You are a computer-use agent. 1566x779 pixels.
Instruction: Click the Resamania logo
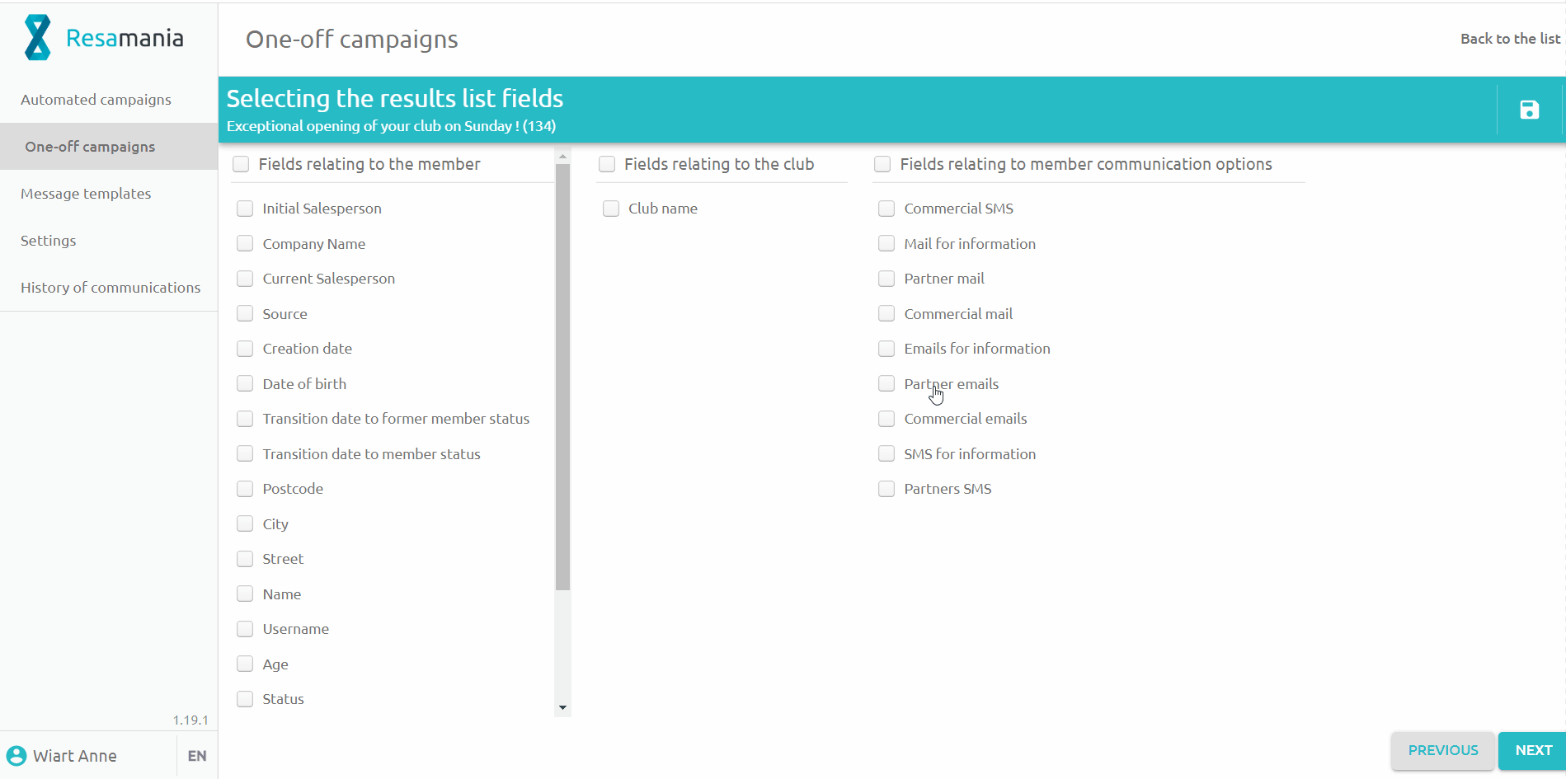tap(103, 38)
